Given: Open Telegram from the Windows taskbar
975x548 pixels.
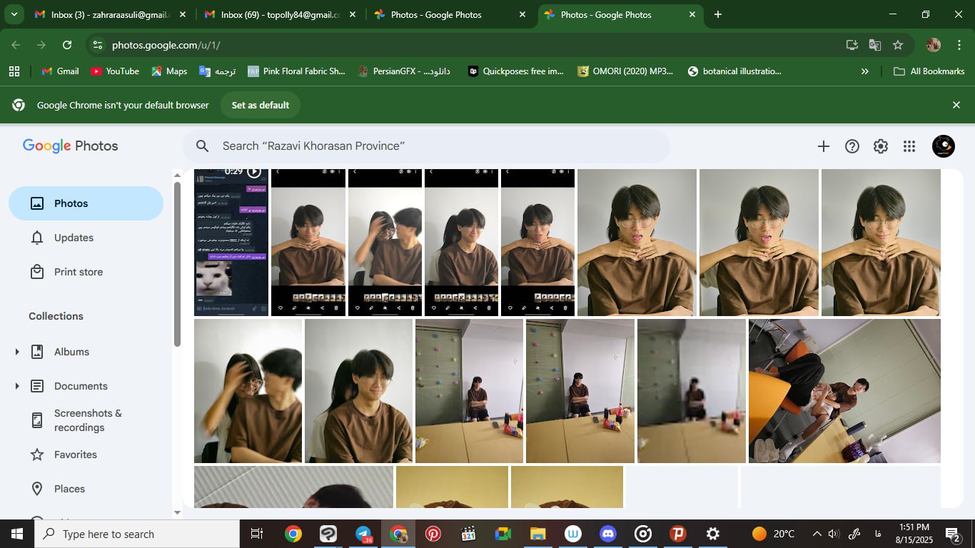Looking at the screenshot, I should [364, 534].
